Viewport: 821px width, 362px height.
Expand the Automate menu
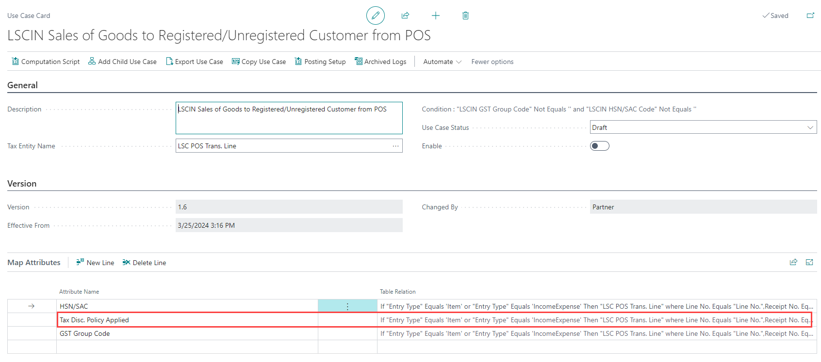click(x=442, y=62)
